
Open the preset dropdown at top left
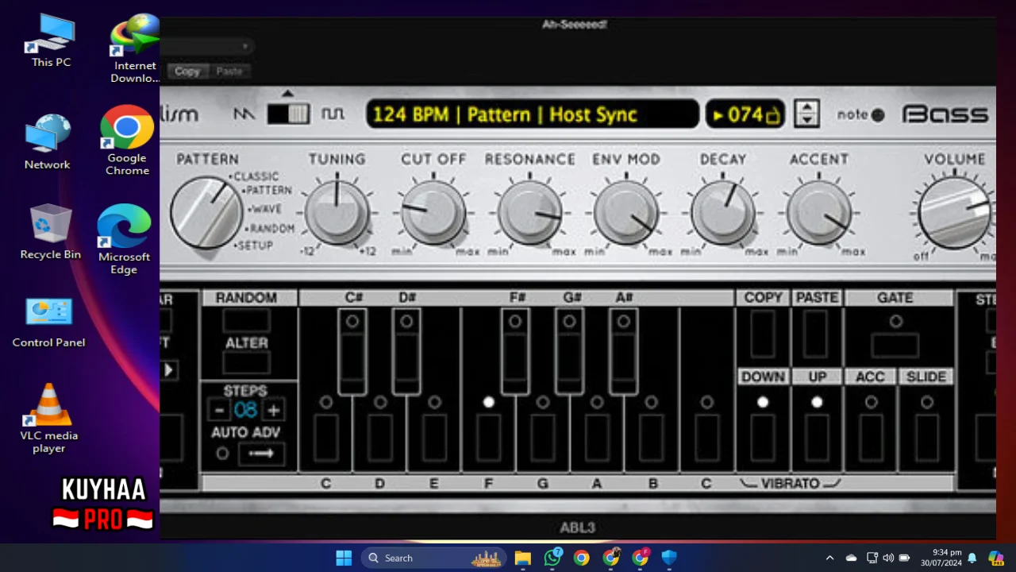click(206, 46)
